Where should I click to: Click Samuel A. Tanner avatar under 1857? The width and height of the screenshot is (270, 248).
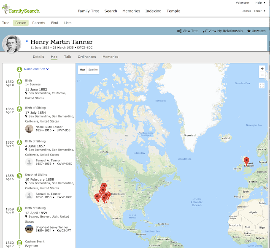click(x=29, y=162)
